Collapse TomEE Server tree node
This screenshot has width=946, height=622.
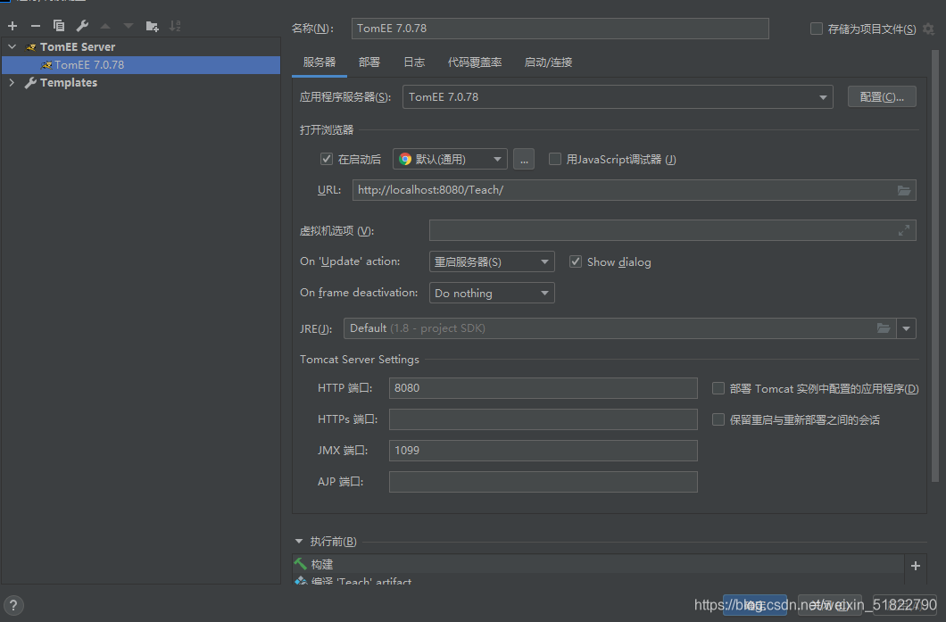tap(12, 46)
